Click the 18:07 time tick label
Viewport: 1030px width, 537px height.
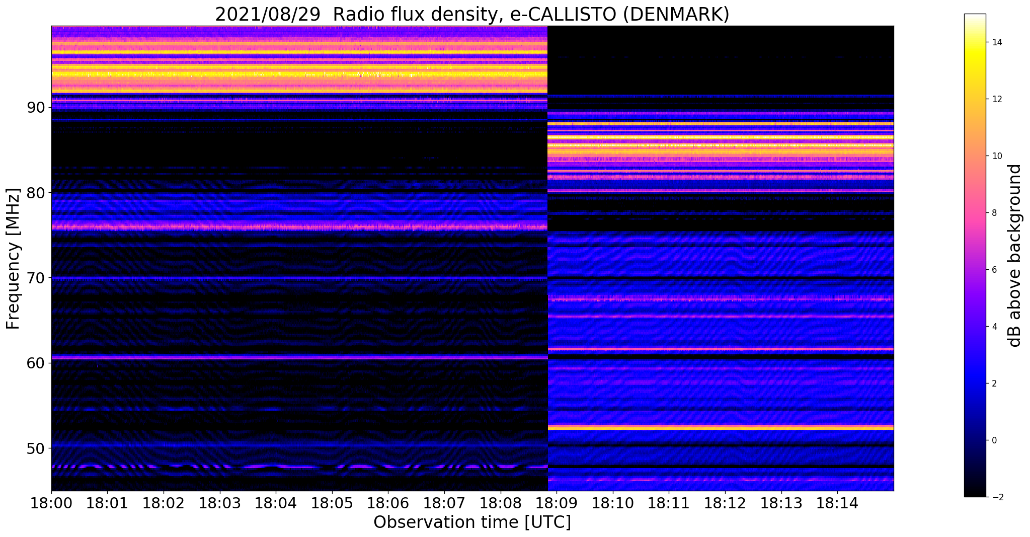444,503
